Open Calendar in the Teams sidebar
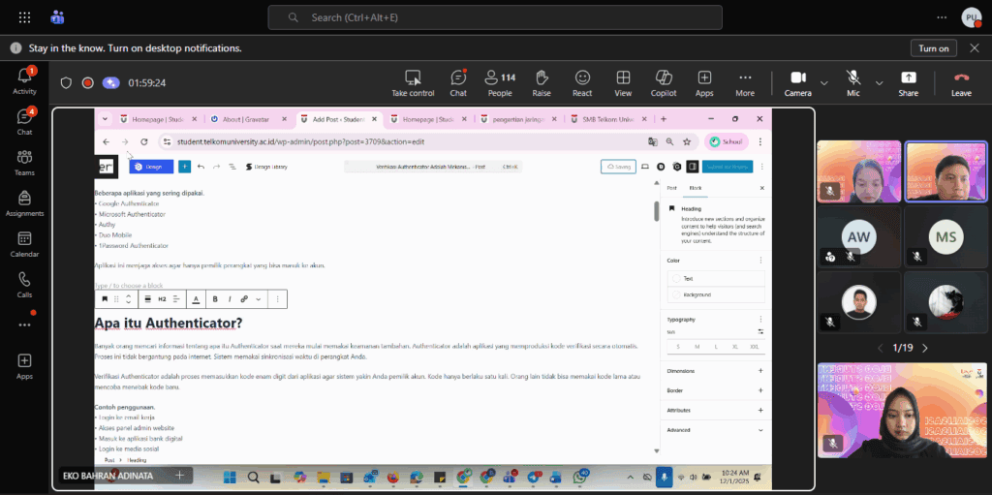Image resolution: width=992 pixels, height=495 pixels. 24,244
